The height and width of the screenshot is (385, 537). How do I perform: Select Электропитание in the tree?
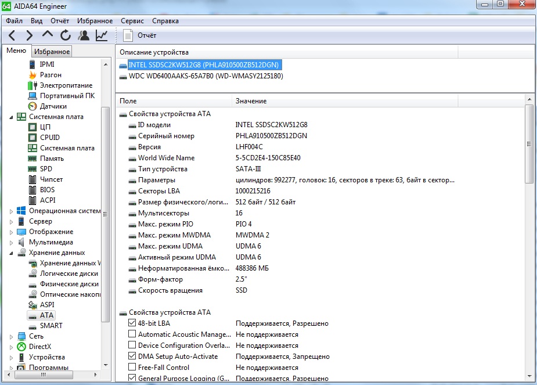66,85
